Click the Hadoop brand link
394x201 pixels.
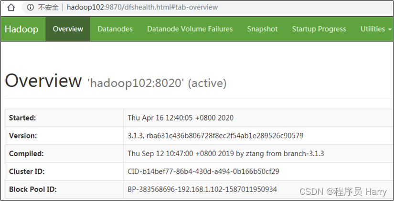pyautogui.click(x=21, y=29)
